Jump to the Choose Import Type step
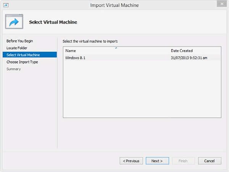Viewport: 229px width, 172px height. (22, 62)
